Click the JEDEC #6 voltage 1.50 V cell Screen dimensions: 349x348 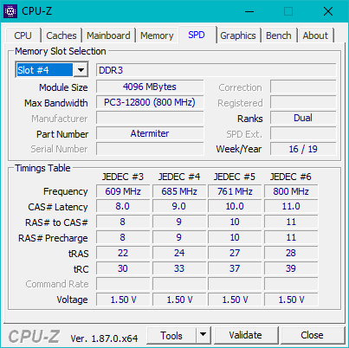click(291, 300)
